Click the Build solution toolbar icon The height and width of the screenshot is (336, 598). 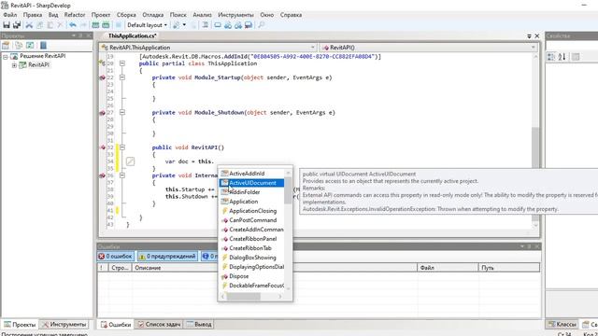(x=95, y=25)
